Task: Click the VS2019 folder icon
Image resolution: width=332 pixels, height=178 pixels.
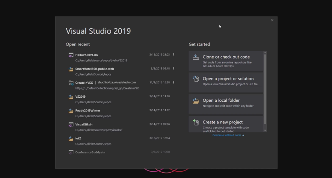Action: (x=71, y=97)
